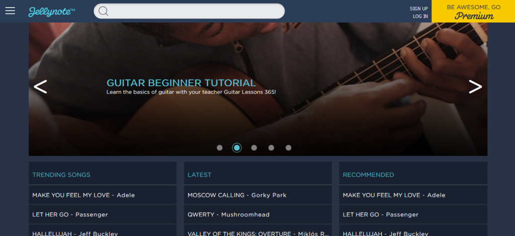Click the guitar lessons subtitle text
Screen dimensions: 515x236
tap(191, 92)
